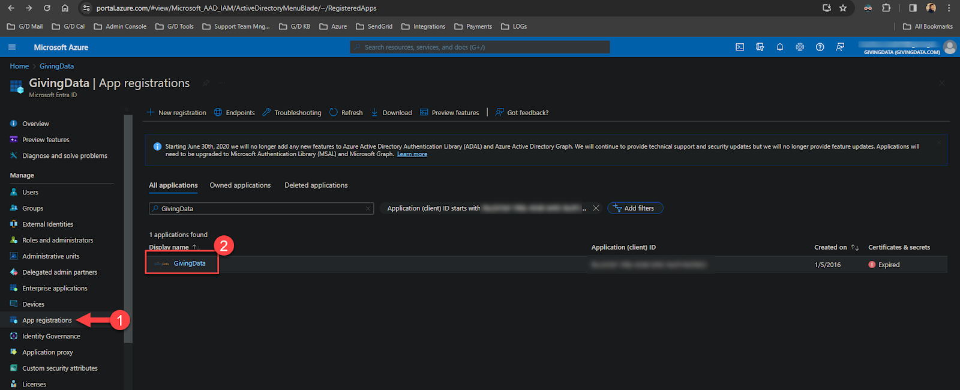Click Add filters

(635, 208)
